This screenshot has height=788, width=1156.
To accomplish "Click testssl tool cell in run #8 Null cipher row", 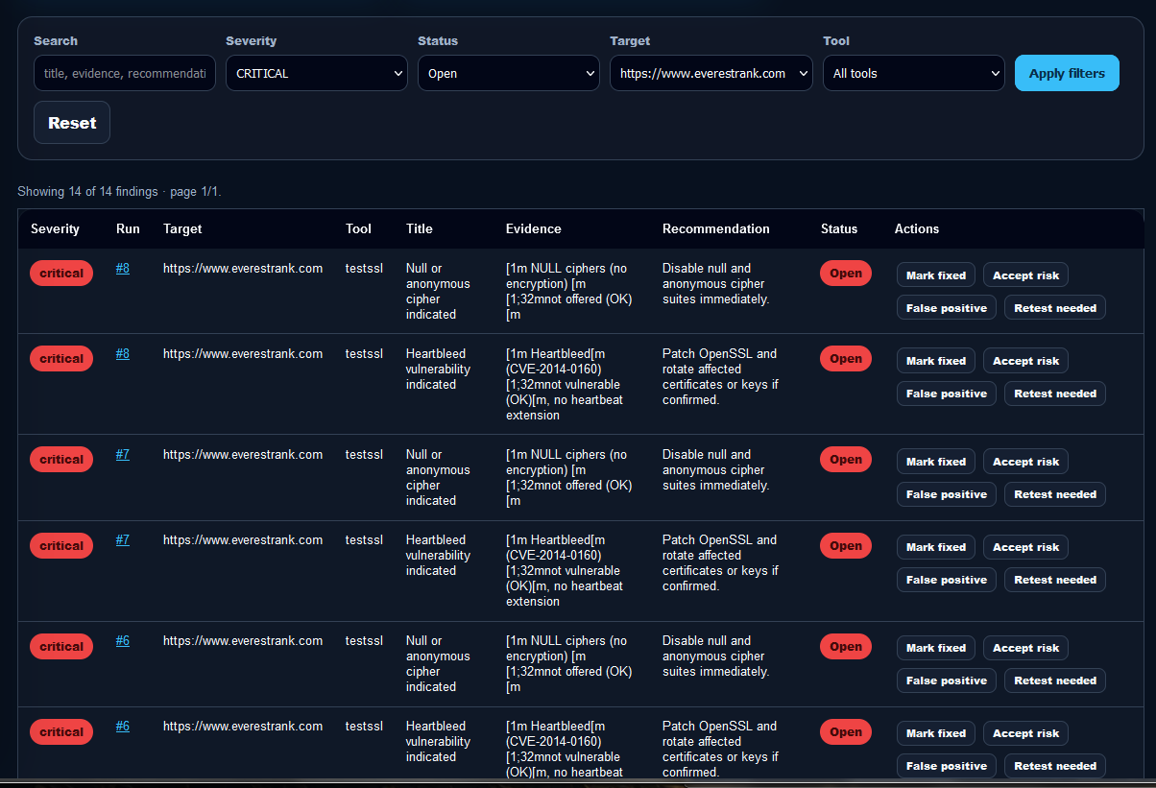I will pyautogui.click(x=364, y=269).
